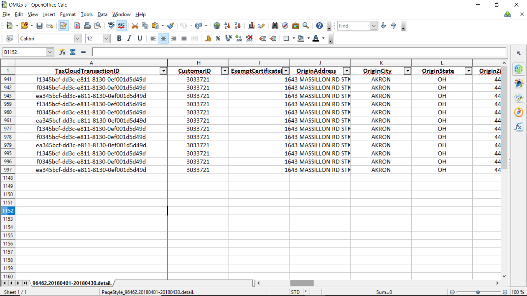Click column header K

(x=381, y=63)
